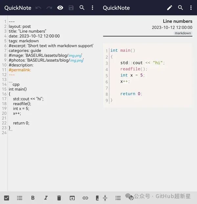Open search in the left editor pane

pos(82,8)
